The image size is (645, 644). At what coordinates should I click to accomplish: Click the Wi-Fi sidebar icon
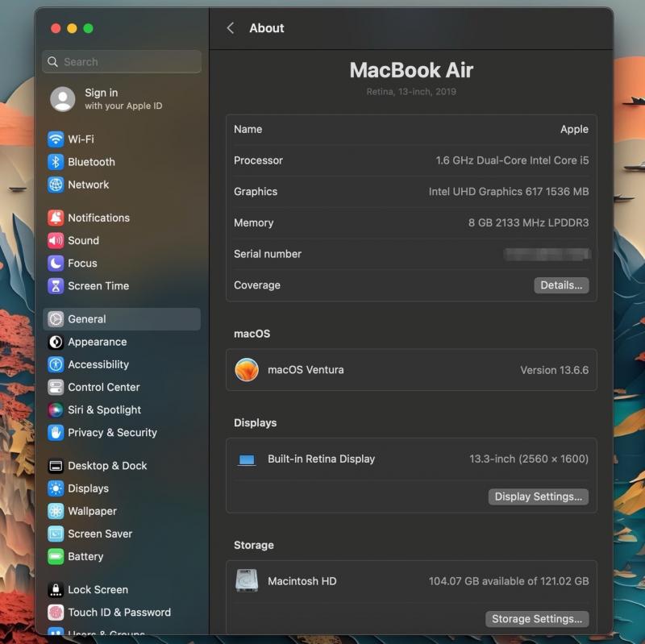click(56, 139)
